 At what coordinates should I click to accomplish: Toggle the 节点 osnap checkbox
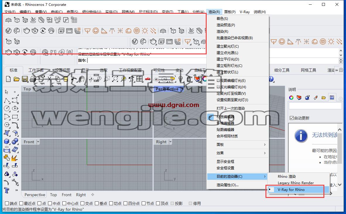143,203
